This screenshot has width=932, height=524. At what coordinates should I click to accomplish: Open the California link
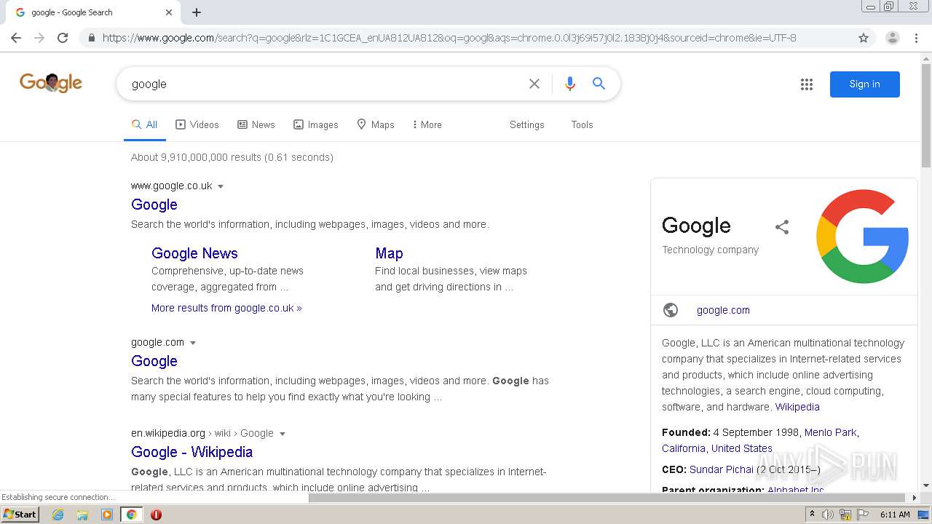[x=684, y=448]
